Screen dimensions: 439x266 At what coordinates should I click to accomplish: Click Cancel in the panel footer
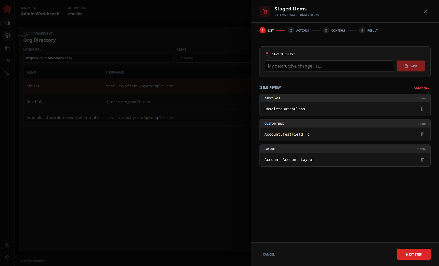(269, 255)
